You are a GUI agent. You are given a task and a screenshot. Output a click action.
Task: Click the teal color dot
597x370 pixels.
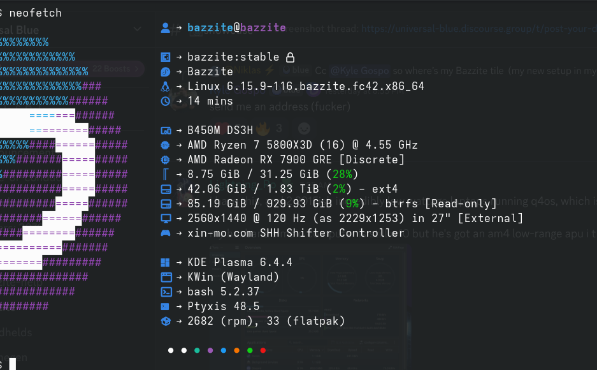[197, 351]
